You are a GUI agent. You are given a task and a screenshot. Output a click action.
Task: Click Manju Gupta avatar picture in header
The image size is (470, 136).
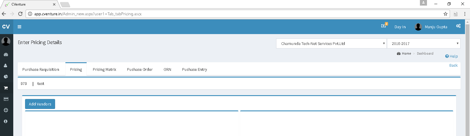point(418,27)
